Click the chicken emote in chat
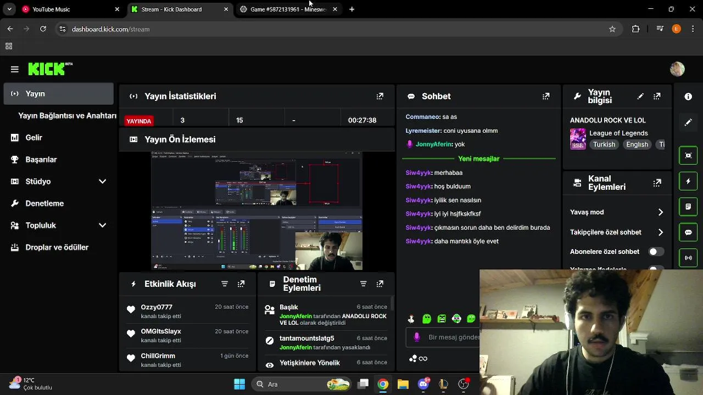Screen dimensions: 703x395 [411, 319]
